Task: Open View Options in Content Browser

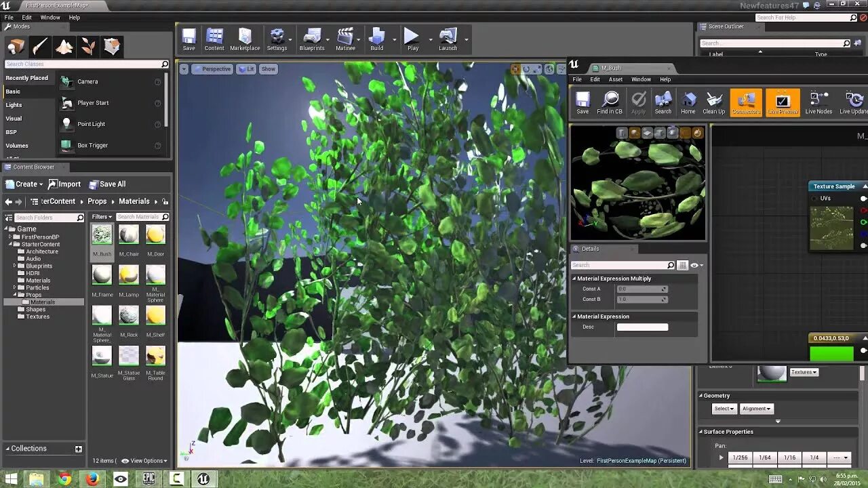Action: click(146, 461)
